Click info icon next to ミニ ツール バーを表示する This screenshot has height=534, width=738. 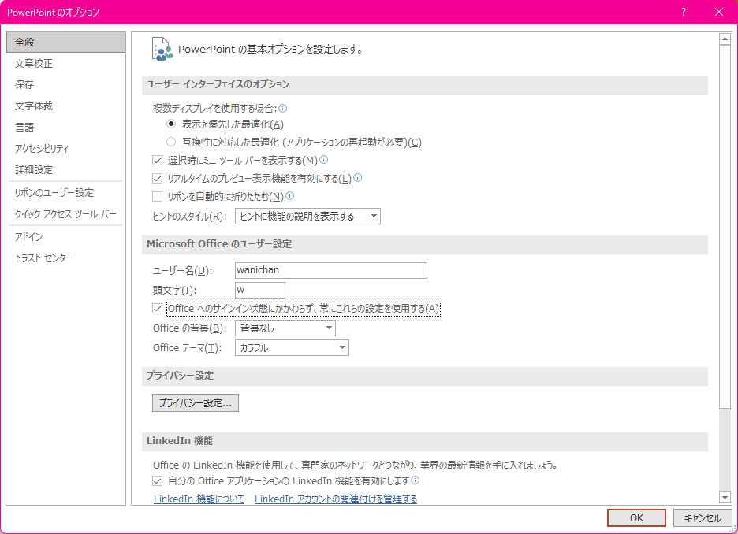(x=324, y=160)
